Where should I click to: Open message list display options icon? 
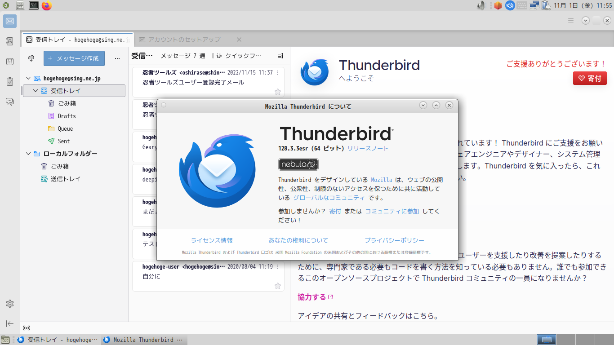point(280,56)
